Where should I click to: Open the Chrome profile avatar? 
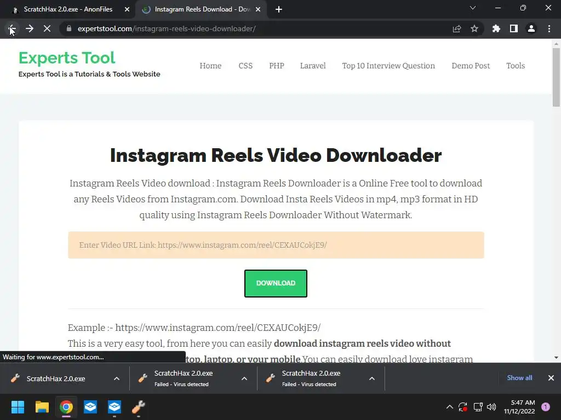[x=531, y=28]
